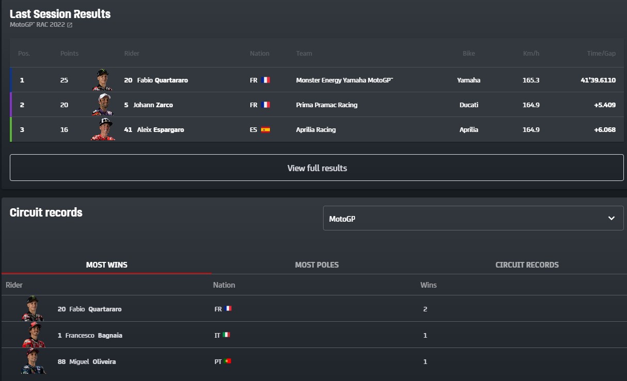The width and height of the screenshot is (627, 381).
Task: Click Spanish flag icon next to ES
Action: (x=266, y=129)
